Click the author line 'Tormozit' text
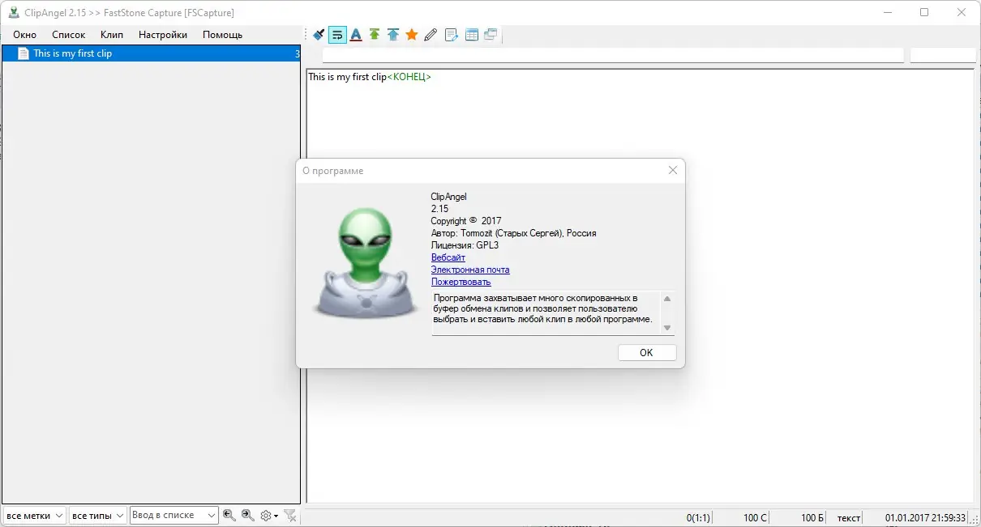981x527 pixels. 513,233
